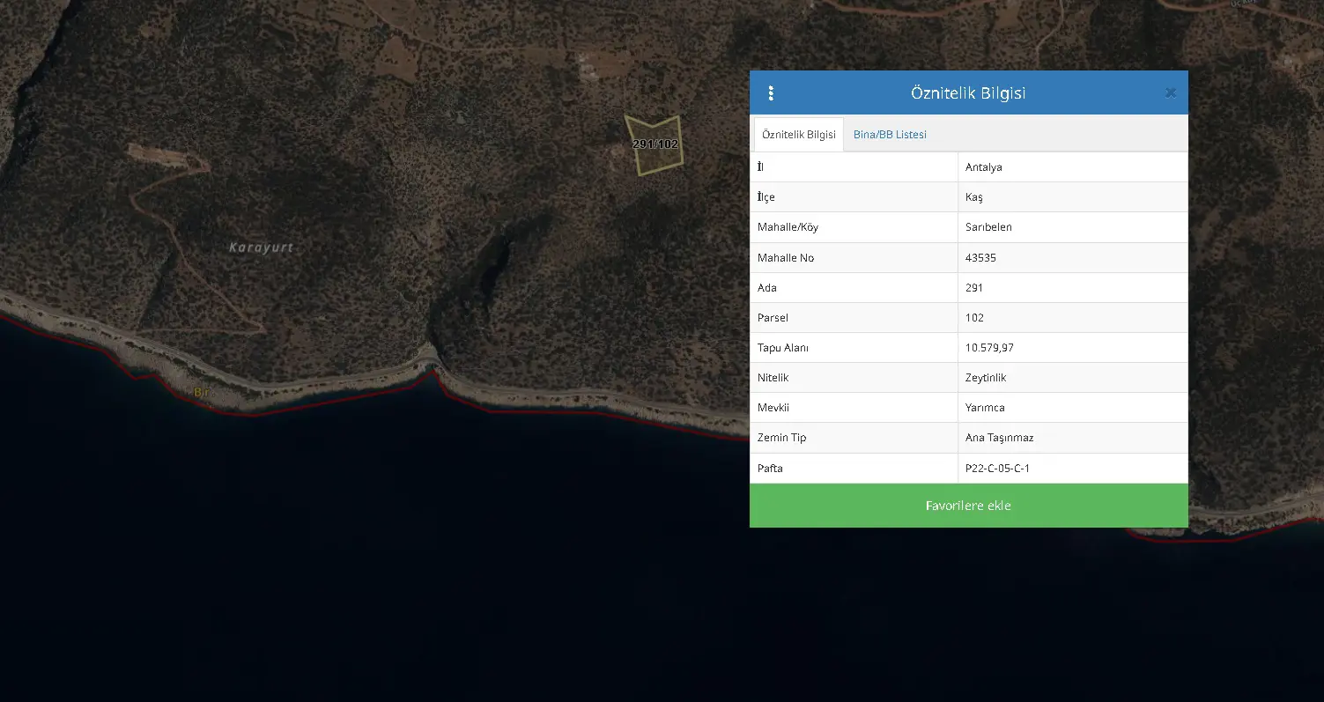
Task: Select Tapu Alanı value 10.579,97
Action: 989,348
